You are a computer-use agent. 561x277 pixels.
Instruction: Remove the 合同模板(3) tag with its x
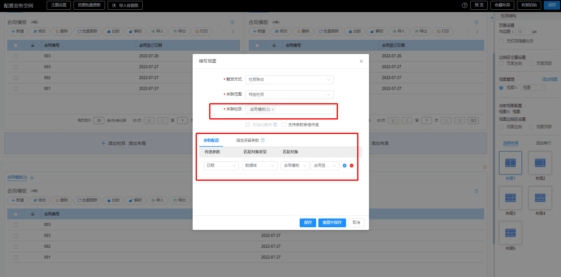point(273,110)
